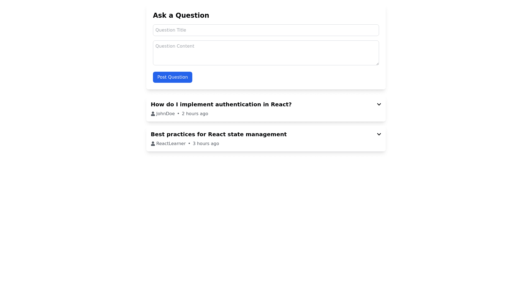This screenshot has height=299, width=532.
Task: Click the Question Title input field
Action: pyautogui.click(x=266, y=30)
